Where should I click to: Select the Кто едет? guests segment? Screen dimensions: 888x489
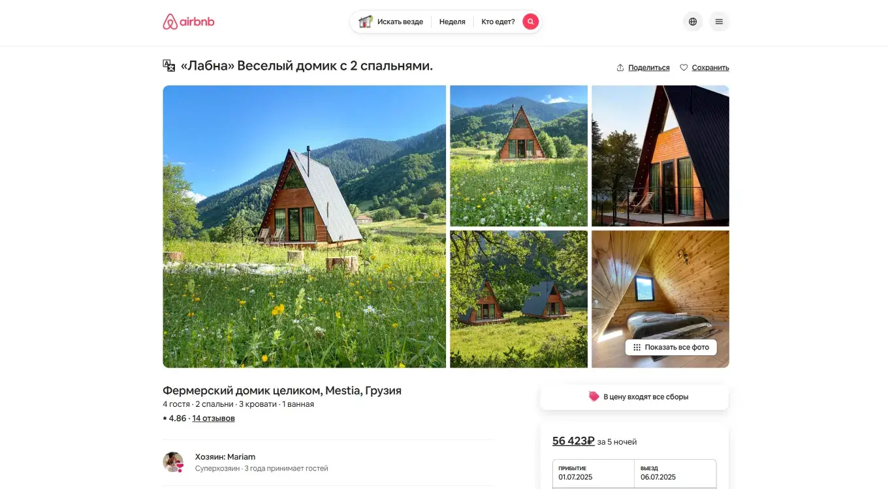point(498,22)
